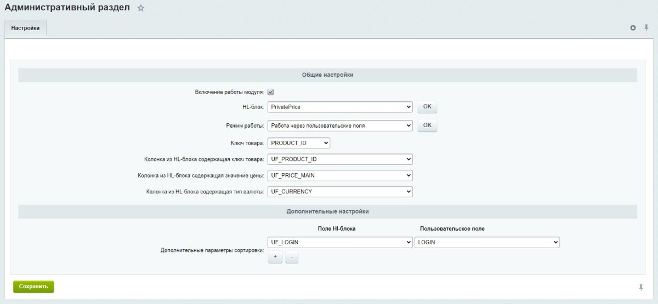Expand the LOGIN Пользовательское поле dropdown
Image resolution: width=658 pixels, height=304 pixels.
pos(487,242)
